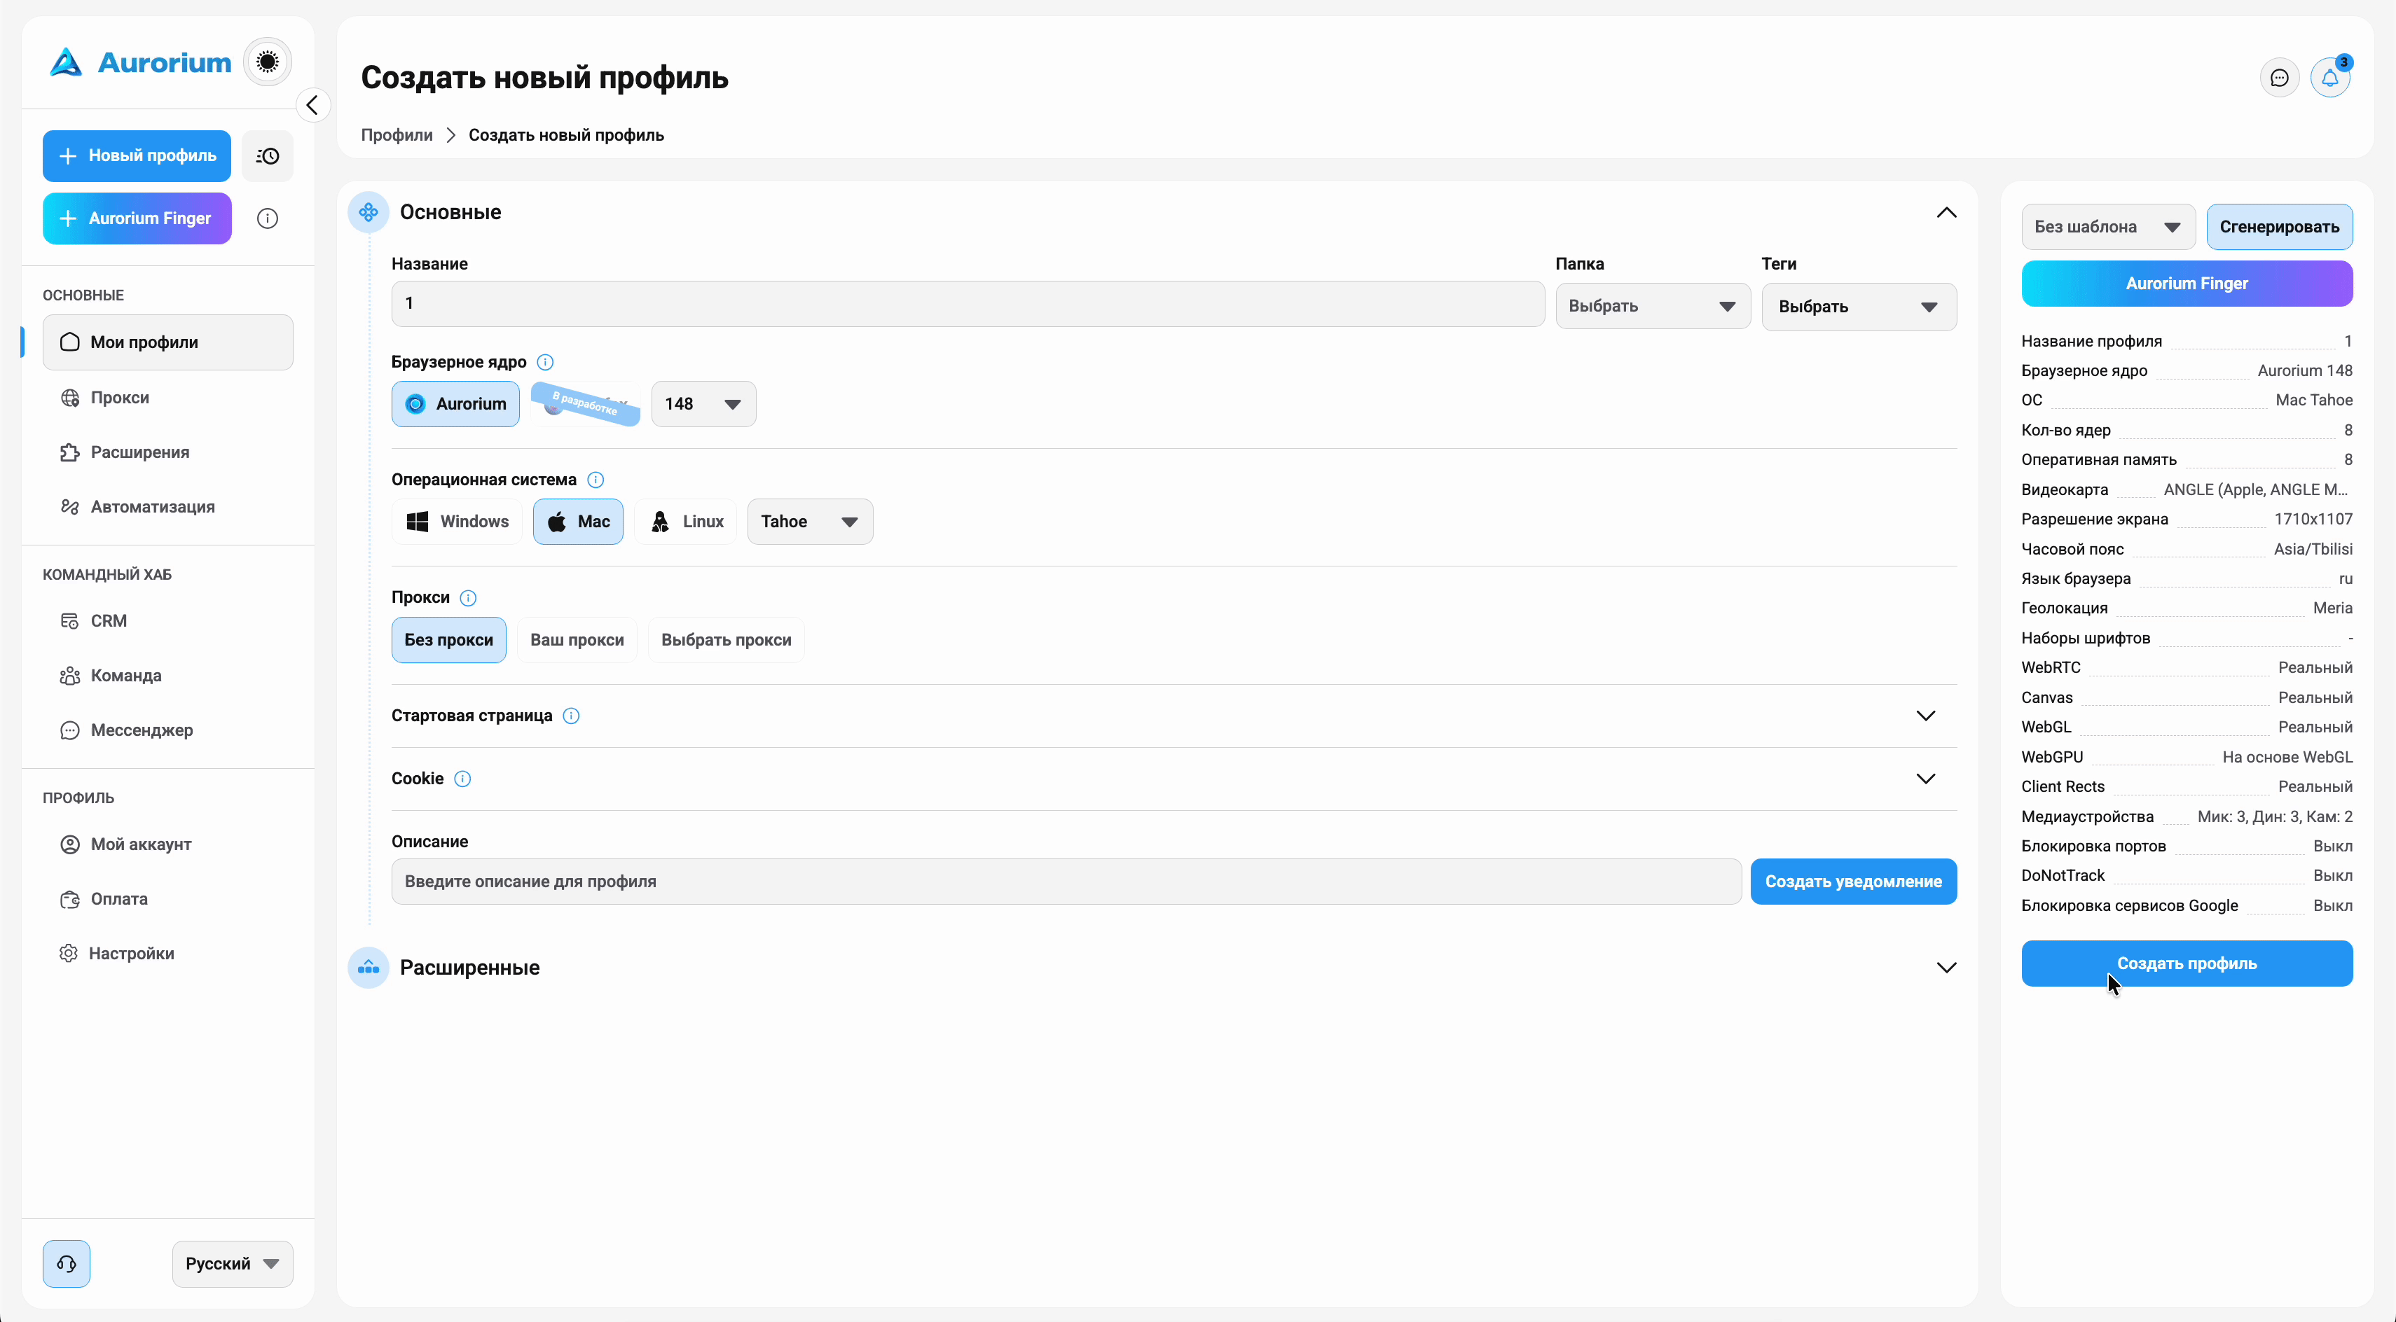This screenshot has width=2396, height=1322.
Task: Toggle the light/dark theme sun icon
Action: tap(267, 62)
